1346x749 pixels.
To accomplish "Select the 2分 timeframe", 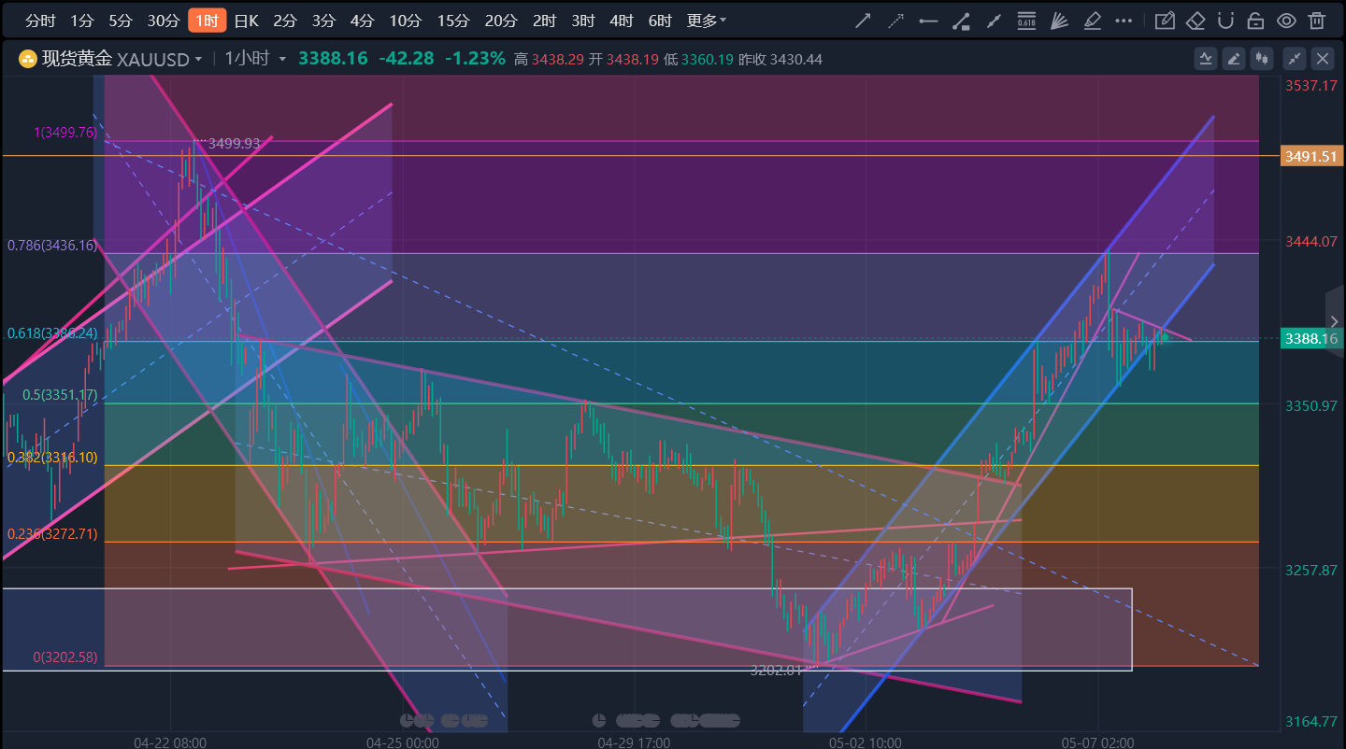I will coord(285,21).
